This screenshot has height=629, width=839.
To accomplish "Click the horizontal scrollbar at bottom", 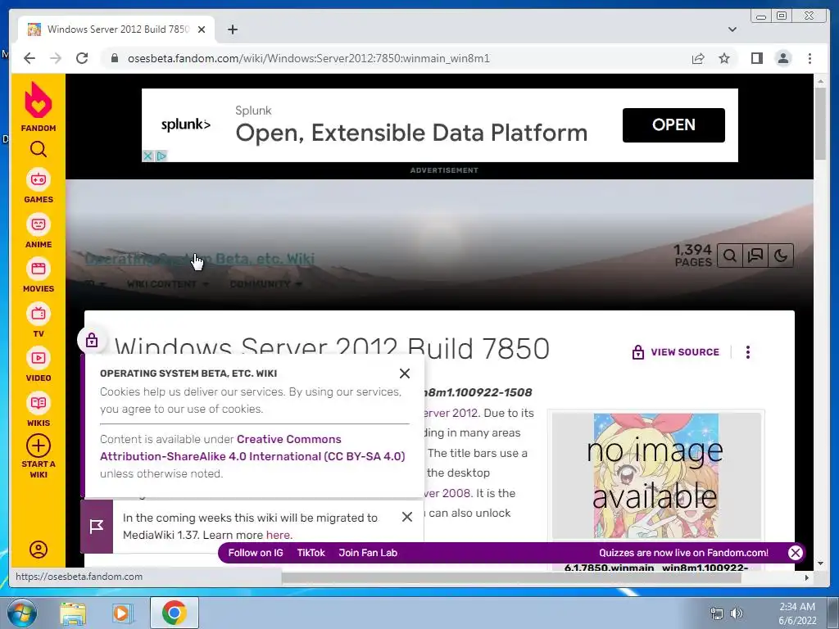I will click(511, 577).
